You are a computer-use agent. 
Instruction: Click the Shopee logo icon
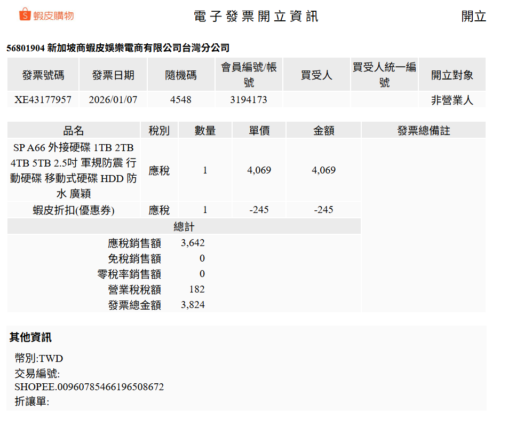[x=25, y=15]
